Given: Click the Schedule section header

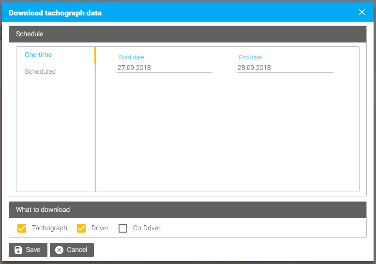Looking at the screenshot, I should [x=188, y=34].
